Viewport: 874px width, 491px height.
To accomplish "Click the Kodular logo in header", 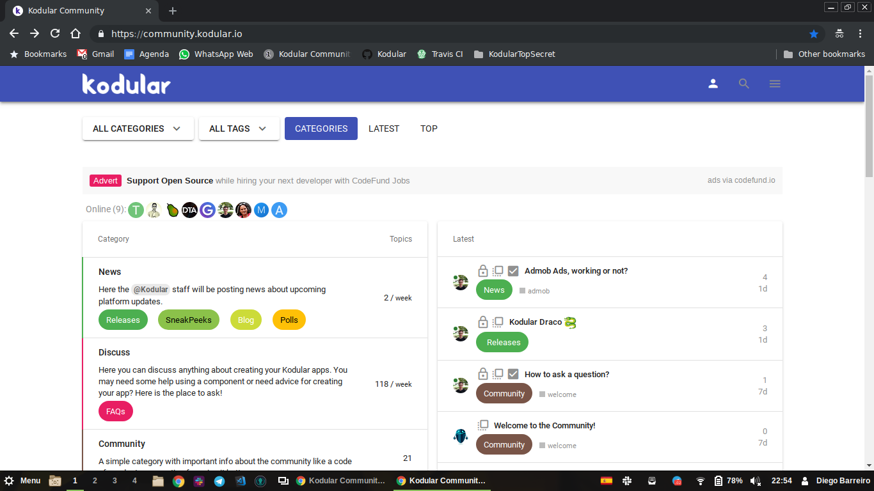I will 126,84.
